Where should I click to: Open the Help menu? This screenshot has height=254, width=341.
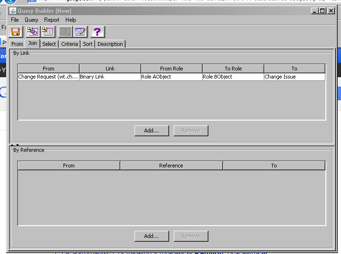(71, 20)
